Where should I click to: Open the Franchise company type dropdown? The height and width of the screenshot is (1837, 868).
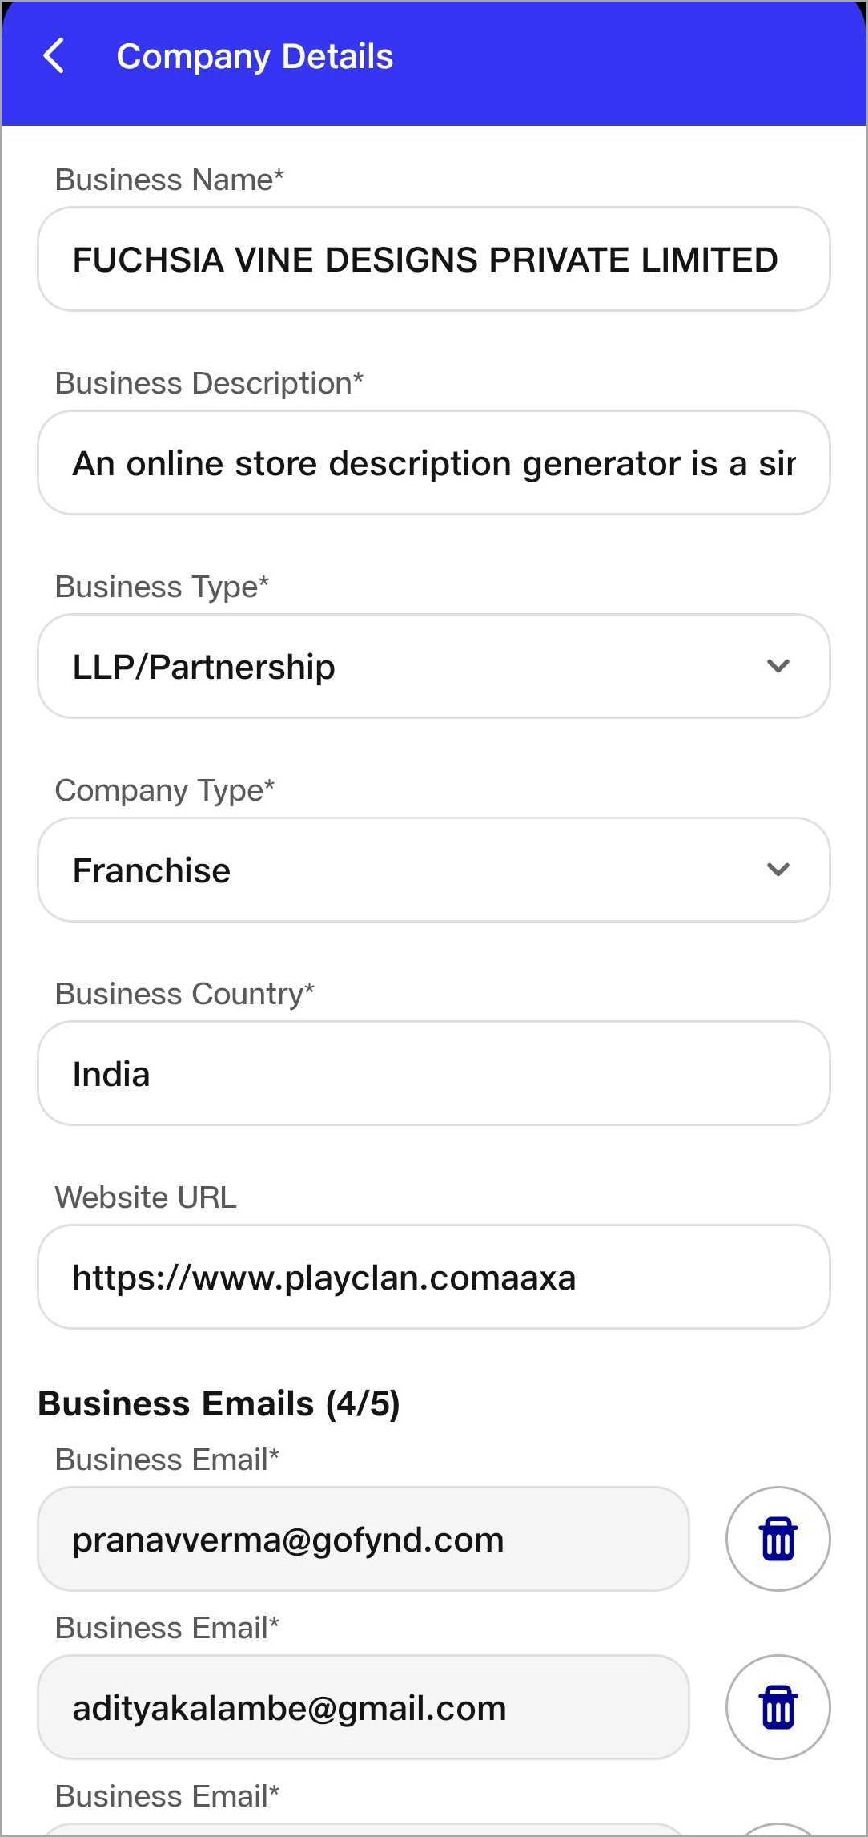click(x=433, y=870)
